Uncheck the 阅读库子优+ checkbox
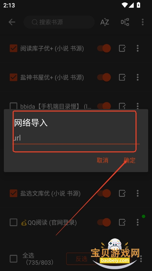The height and width of the screenshot is (271, 152). pos(13,48)
